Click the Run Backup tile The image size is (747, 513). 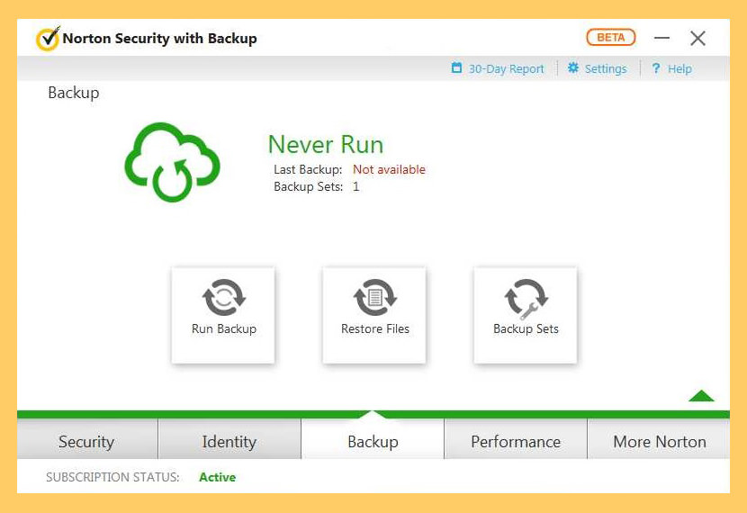[x=223, y=315]
